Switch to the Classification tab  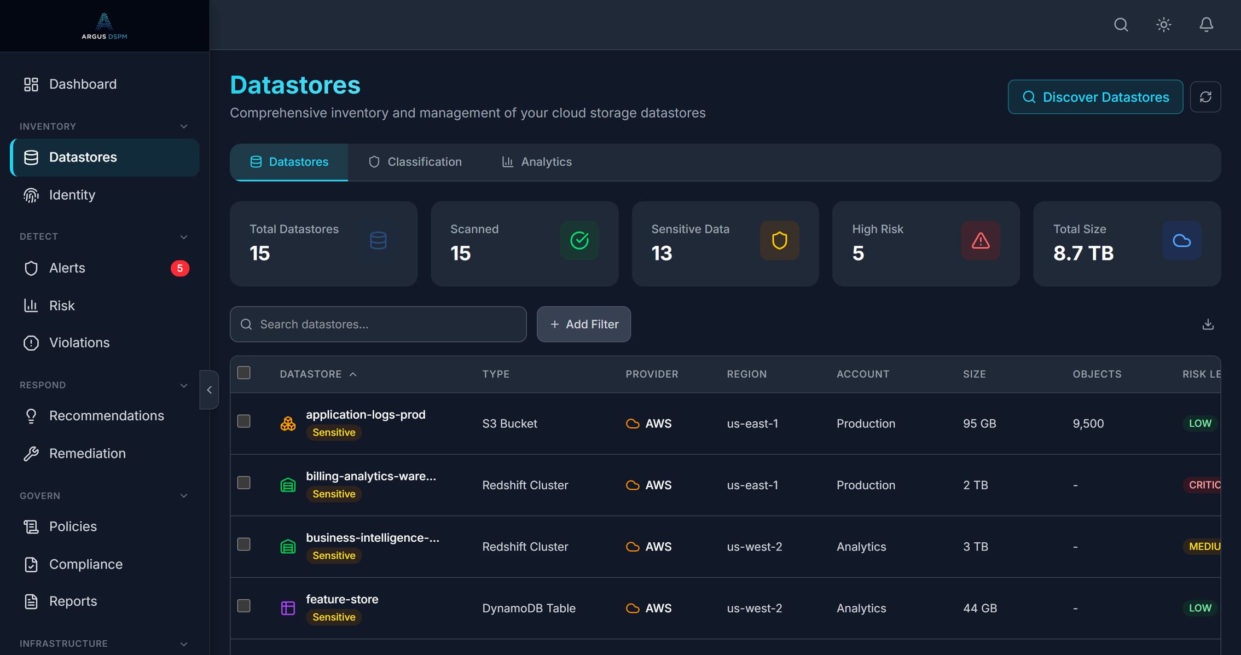[415, 162]
